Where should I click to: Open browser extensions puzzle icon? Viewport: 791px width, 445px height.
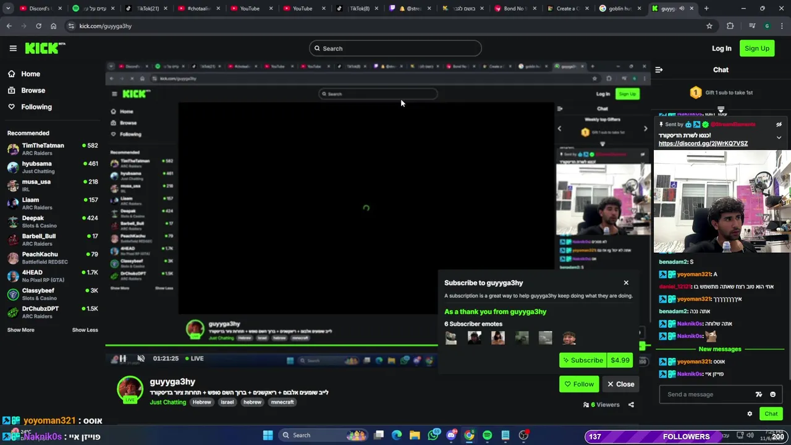pos(730,26)
